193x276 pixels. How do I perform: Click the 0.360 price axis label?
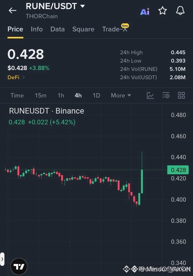pyautogui.click(x=179, y=242)
